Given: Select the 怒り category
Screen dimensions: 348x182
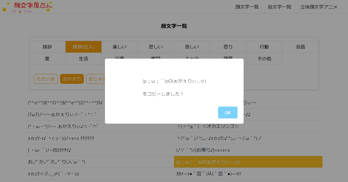Looking at the screenshot, I should click(228, 47).
